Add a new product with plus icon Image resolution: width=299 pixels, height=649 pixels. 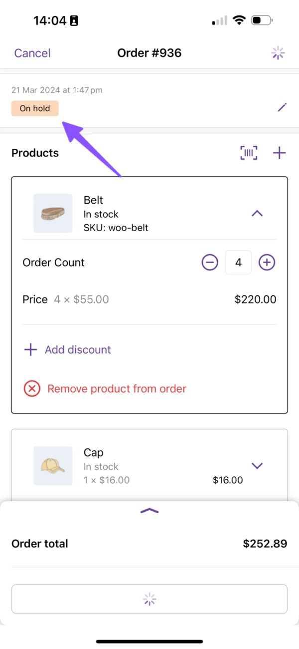[280, 153]
